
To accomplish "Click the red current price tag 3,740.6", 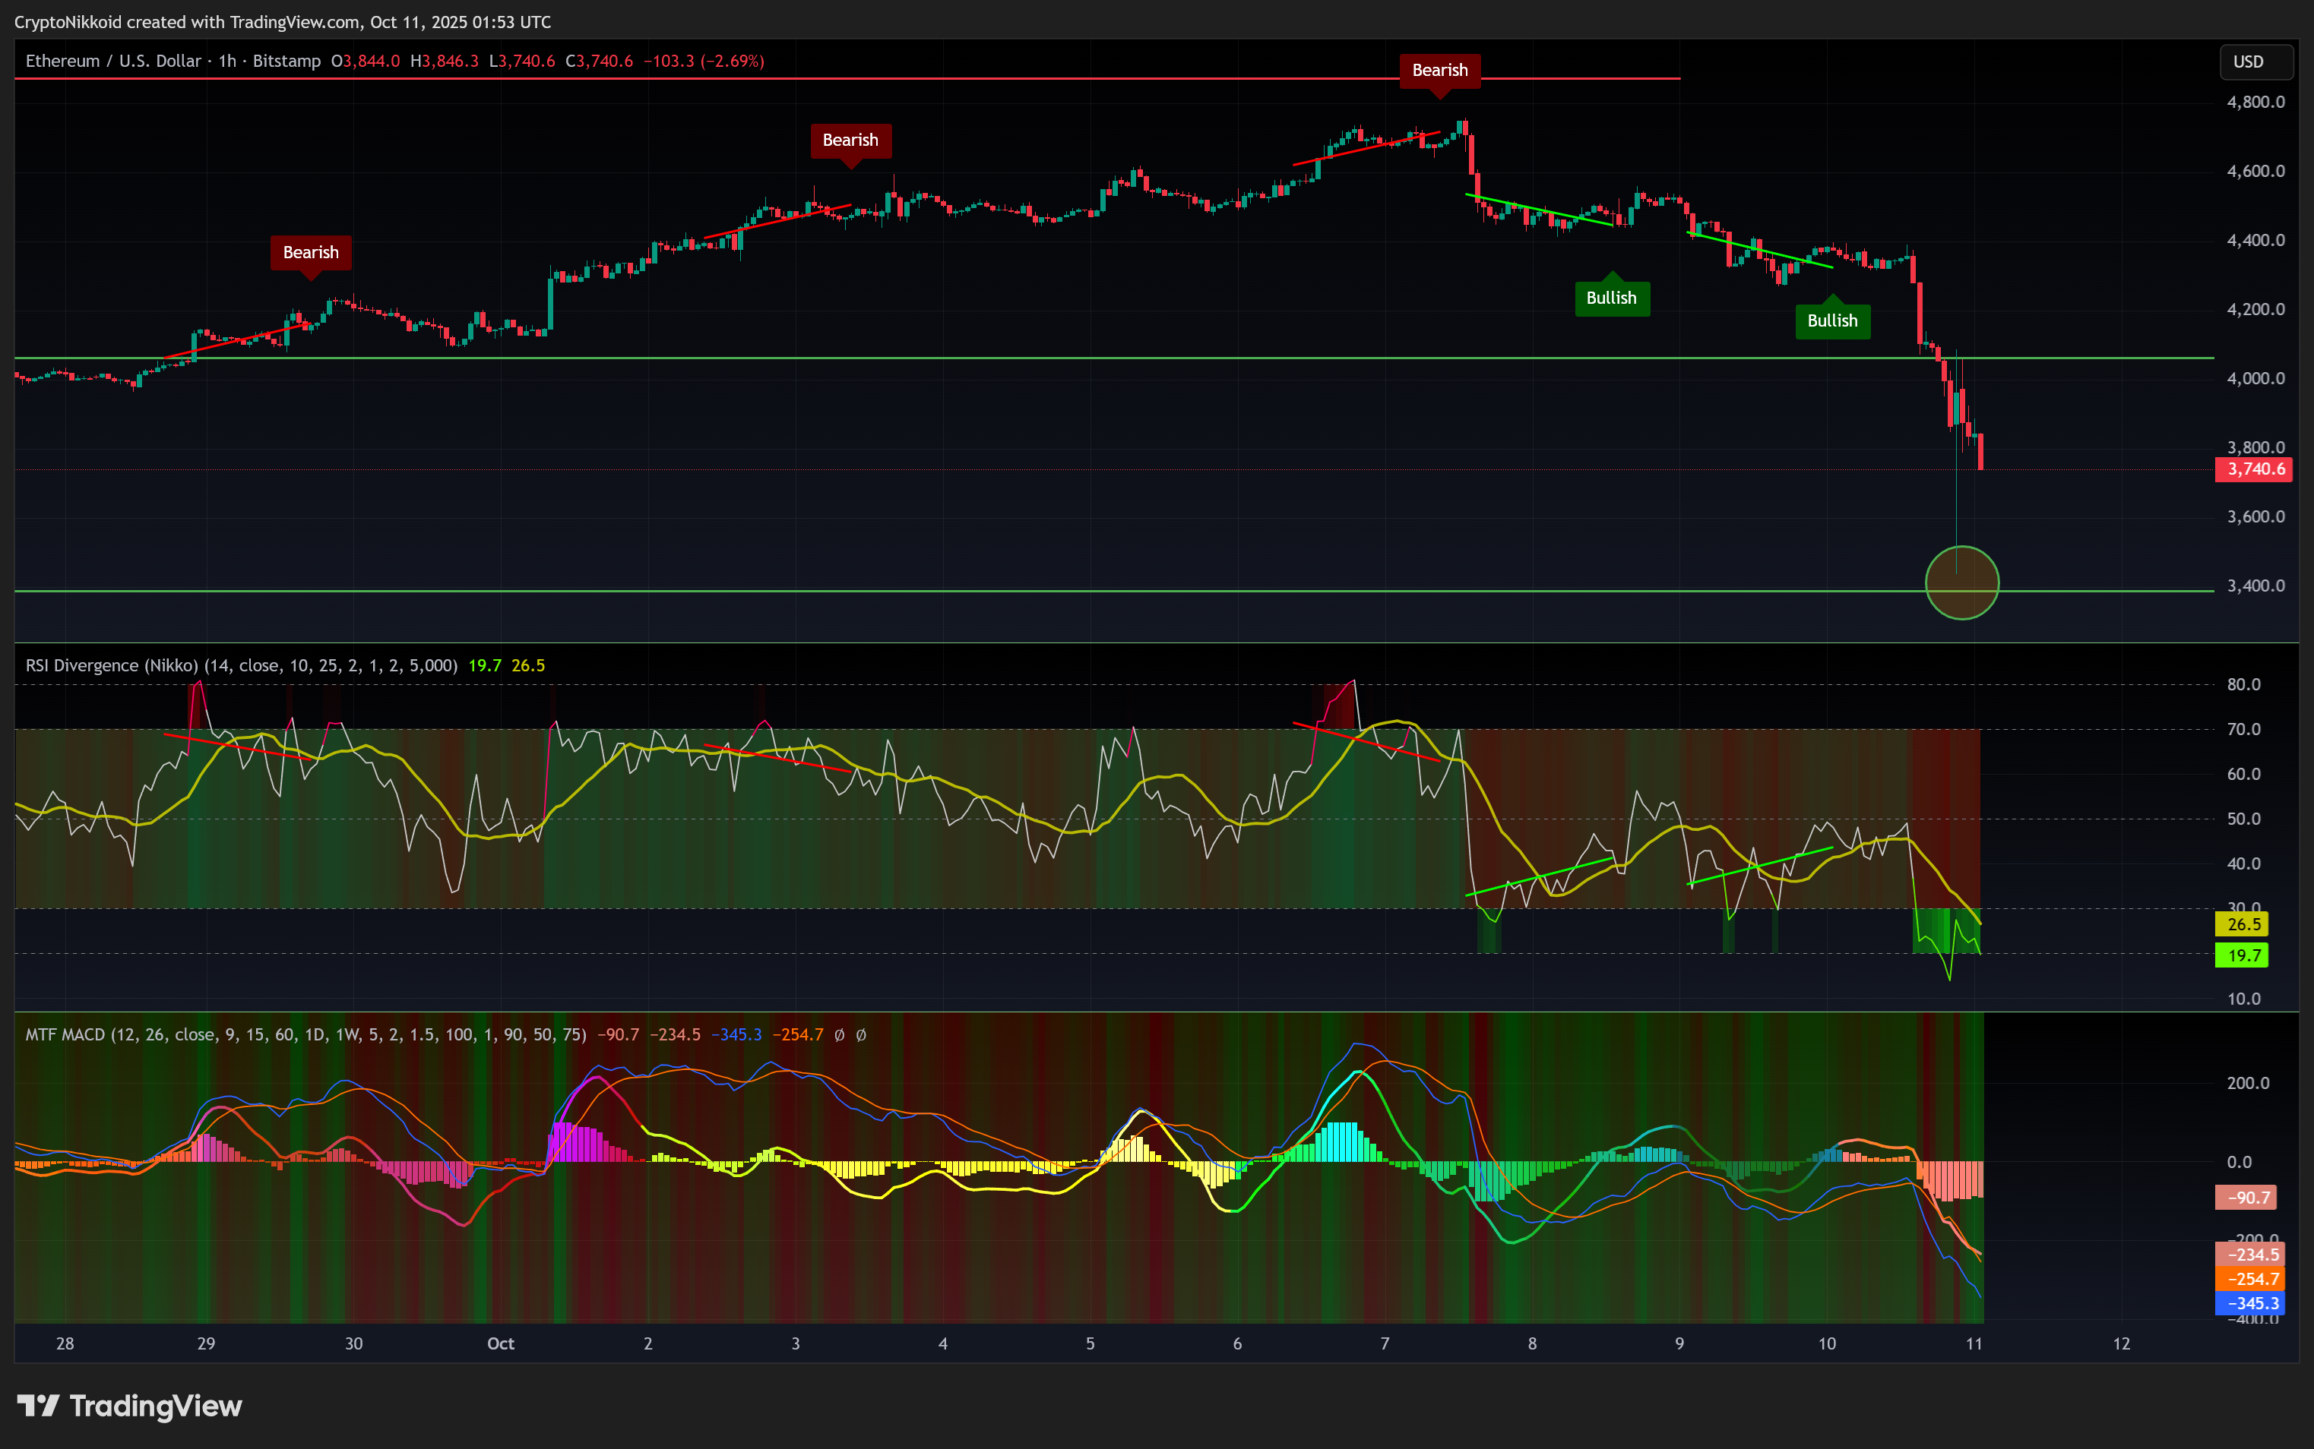I will pyautogui.click(x=2252, y=469).
